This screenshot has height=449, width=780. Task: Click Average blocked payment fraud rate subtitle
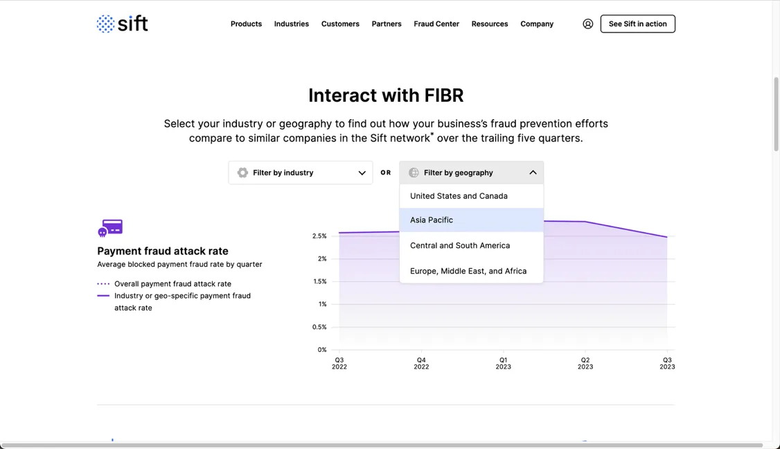[179, 264]
